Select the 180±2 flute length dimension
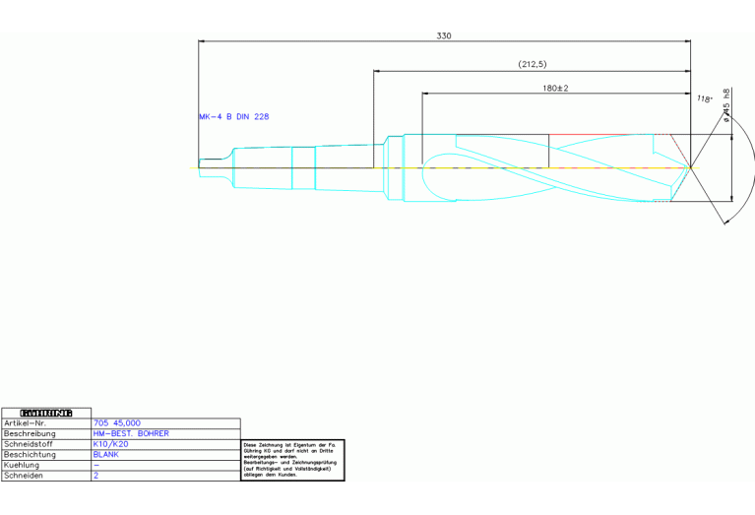 point(555,88)
